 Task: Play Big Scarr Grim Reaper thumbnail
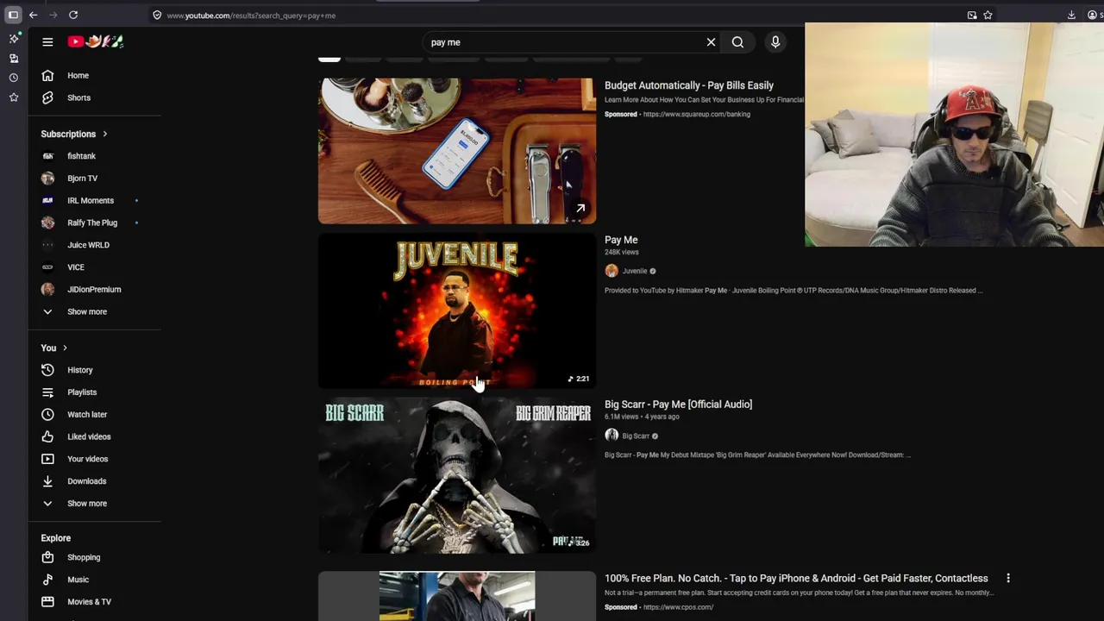coord(456,475)
